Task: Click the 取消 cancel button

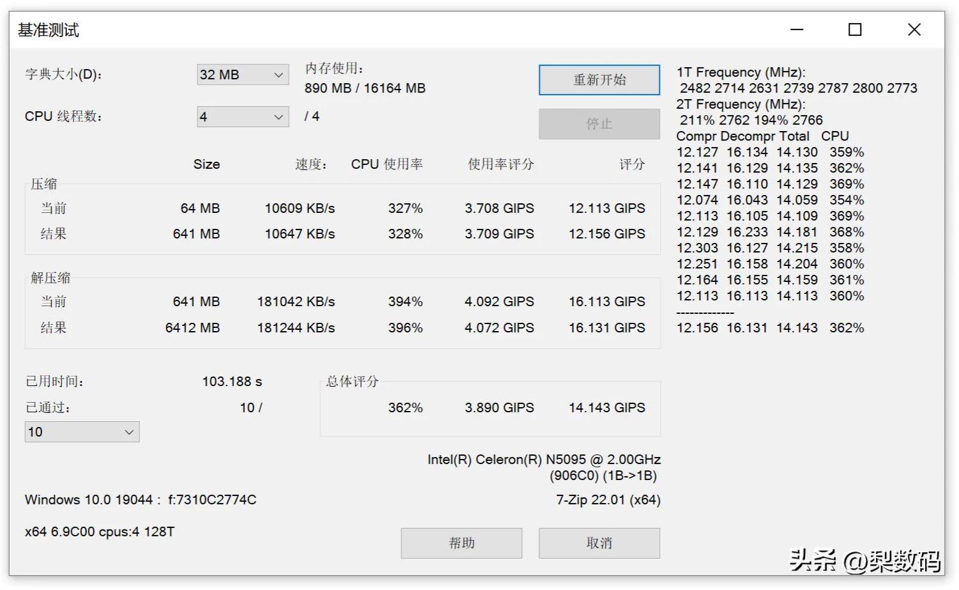Action: [599, 543]
